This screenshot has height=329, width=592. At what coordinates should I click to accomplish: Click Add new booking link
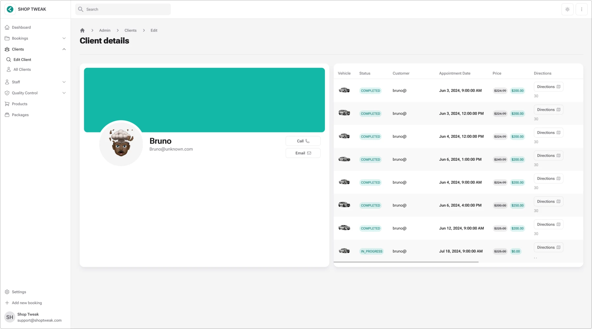27,303
